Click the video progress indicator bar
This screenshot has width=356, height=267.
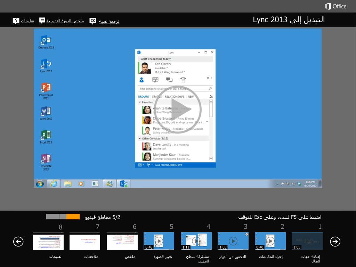tap(63, 217)
